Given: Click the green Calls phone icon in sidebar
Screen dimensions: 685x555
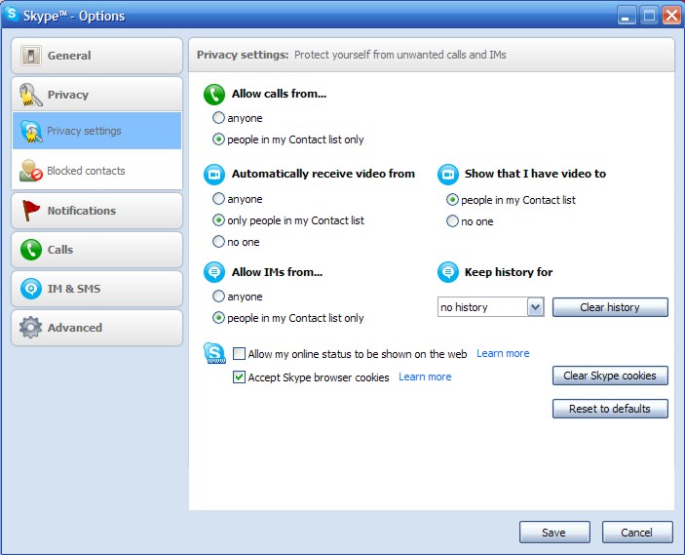Looking at the screenshot, I should (x=31, y=250).
